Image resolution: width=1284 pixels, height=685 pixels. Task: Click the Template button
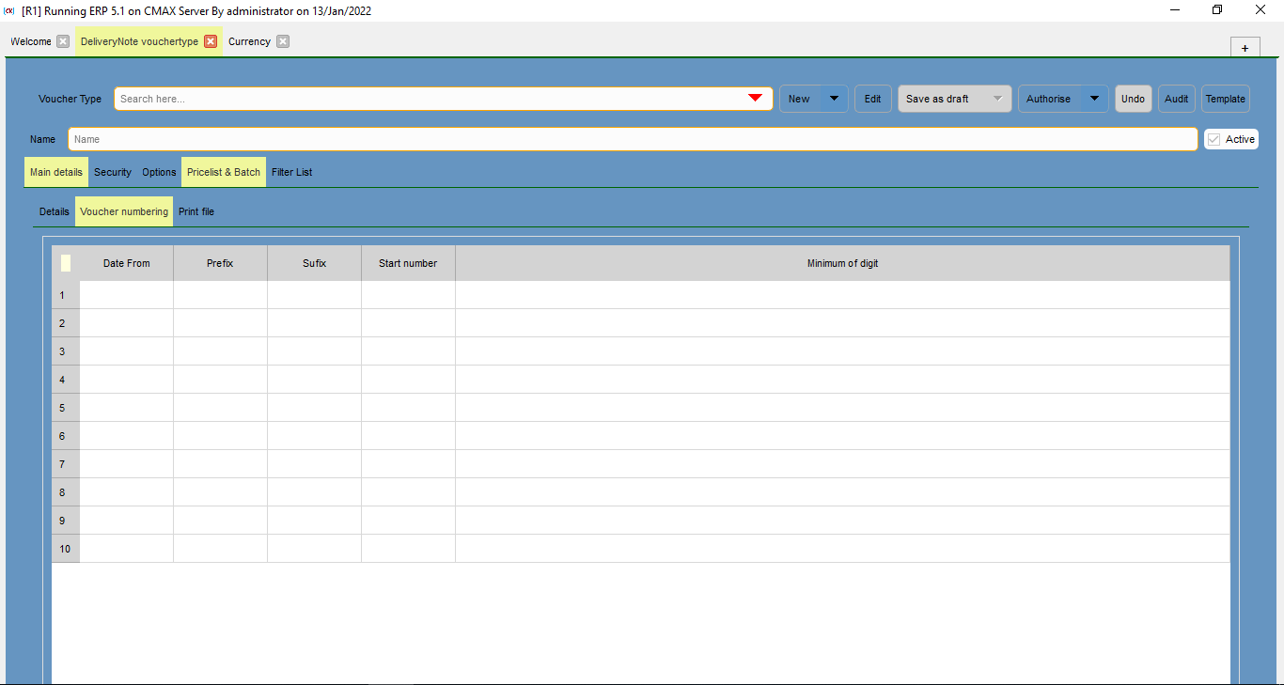tap(1225, 99)
